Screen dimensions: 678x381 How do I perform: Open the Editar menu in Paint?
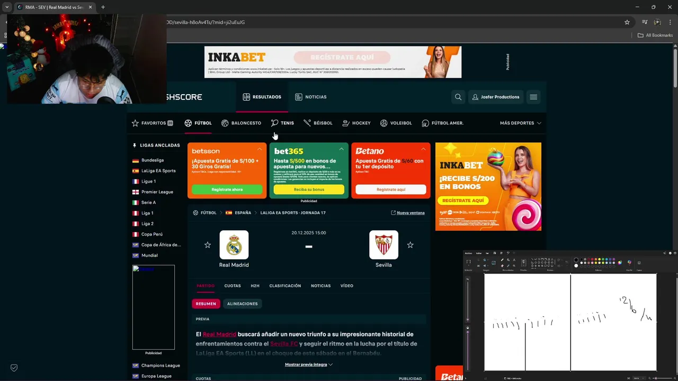click(479, 253)
